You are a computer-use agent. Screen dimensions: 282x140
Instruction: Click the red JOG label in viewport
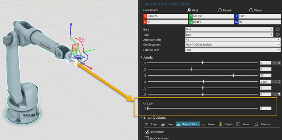(x=82, y=39)
